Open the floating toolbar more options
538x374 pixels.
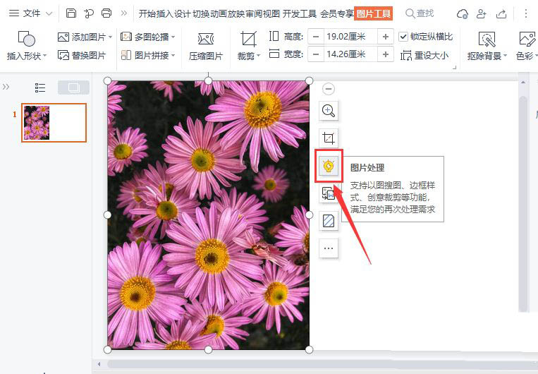(x=329, y=248)
